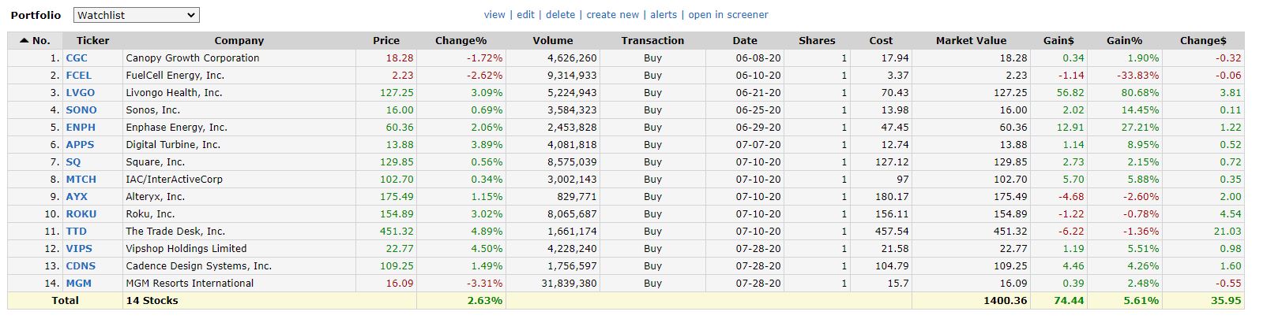Click the 'delete' portfolio link
The height and width of the screenshot is (319, 1267).
tap(560, 15)
